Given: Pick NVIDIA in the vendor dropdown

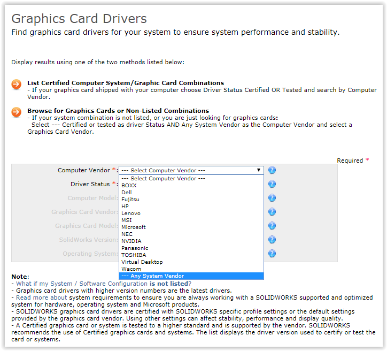Looking at the screenshot, I should (x=191, y=241).
